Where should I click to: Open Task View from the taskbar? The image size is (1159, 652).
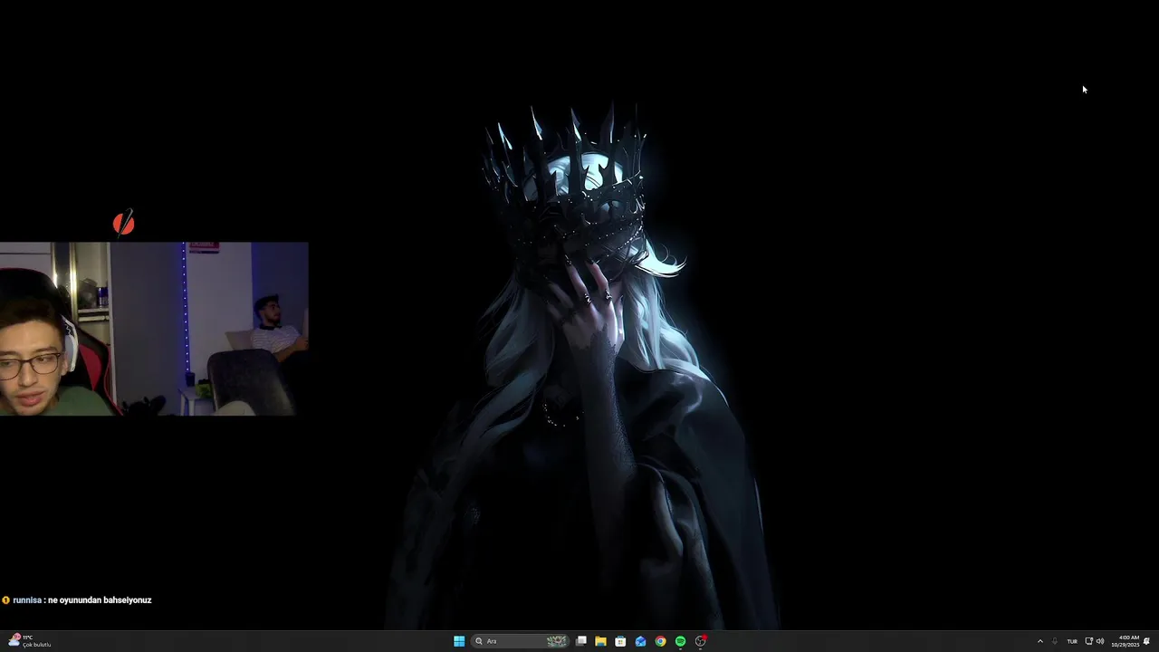pos(581,641)
